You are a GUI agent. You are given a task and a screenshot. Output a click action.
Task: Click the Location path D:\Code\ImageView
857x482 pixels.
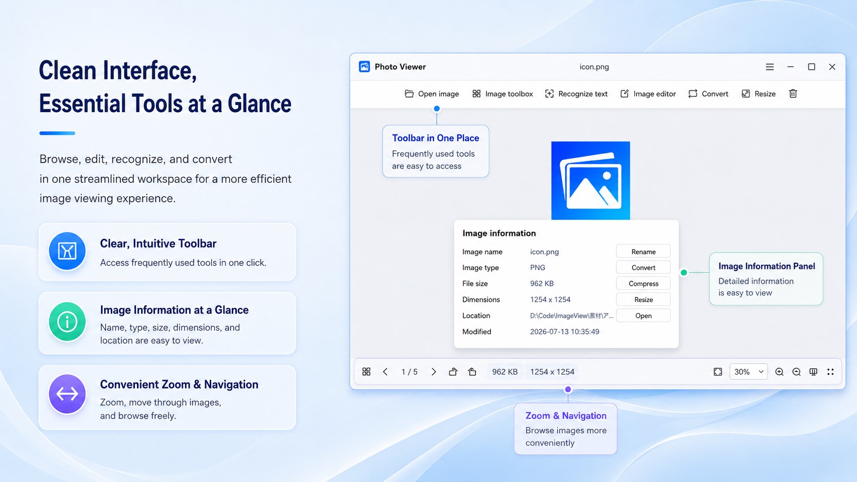(572, 316)
